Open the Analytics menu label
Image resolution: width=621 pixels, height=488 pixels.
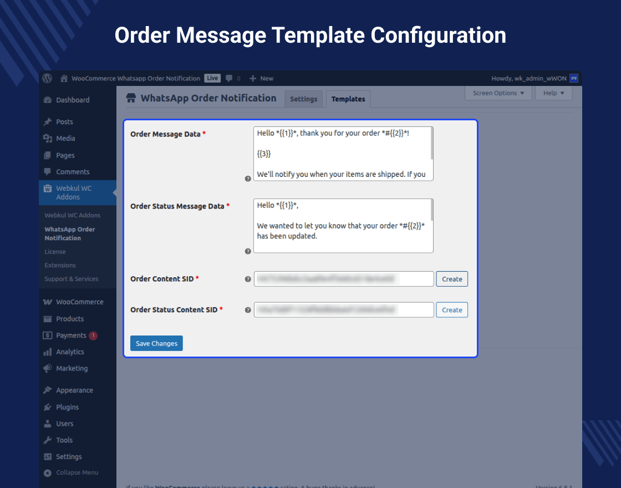tap(70, 352)
